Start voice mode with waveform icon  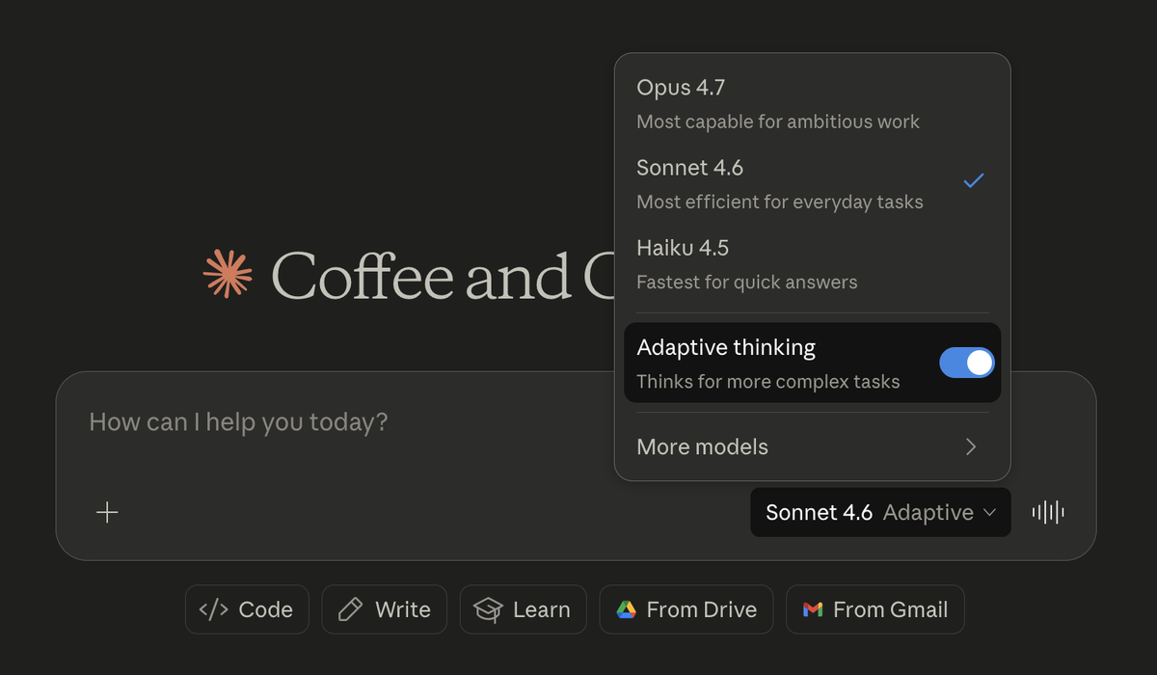[1048, 512]
